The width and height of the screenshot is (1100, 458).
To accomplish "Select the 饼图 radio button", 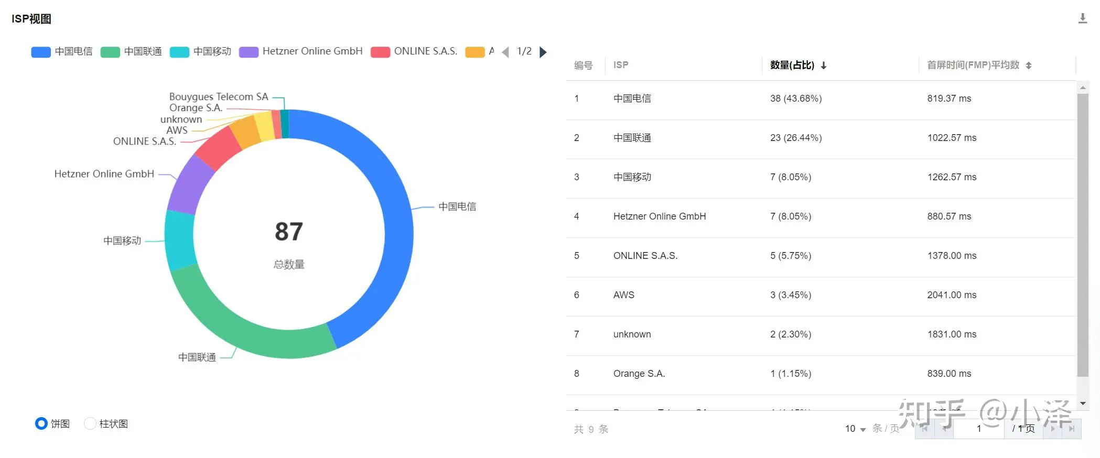I will pos(41,423).
